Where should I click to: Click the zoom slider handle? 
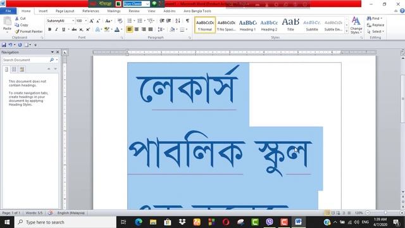(385, 213)
